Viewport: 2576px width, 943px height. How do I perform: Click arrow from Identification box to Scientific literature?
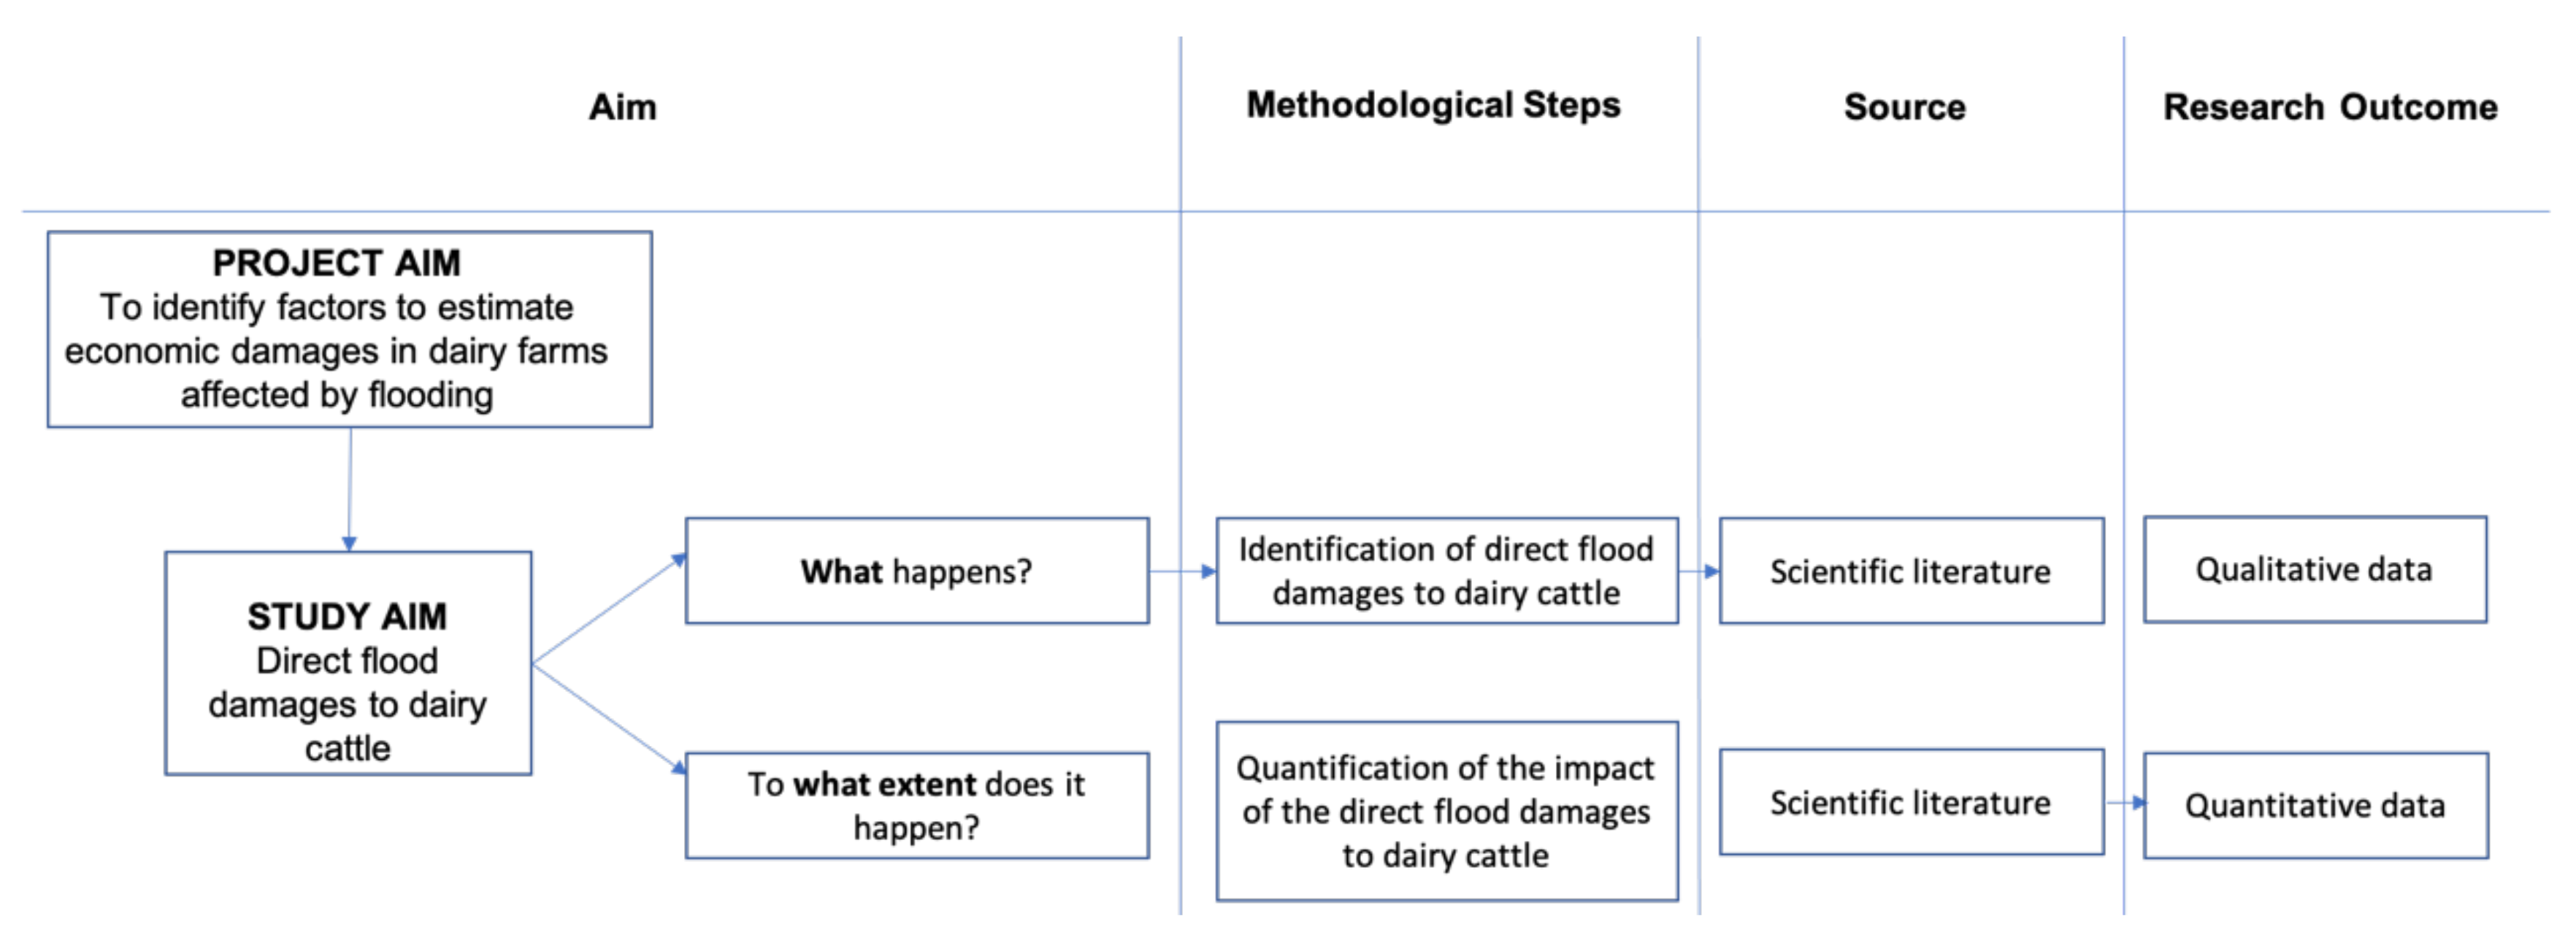(x=1699, y=571)
